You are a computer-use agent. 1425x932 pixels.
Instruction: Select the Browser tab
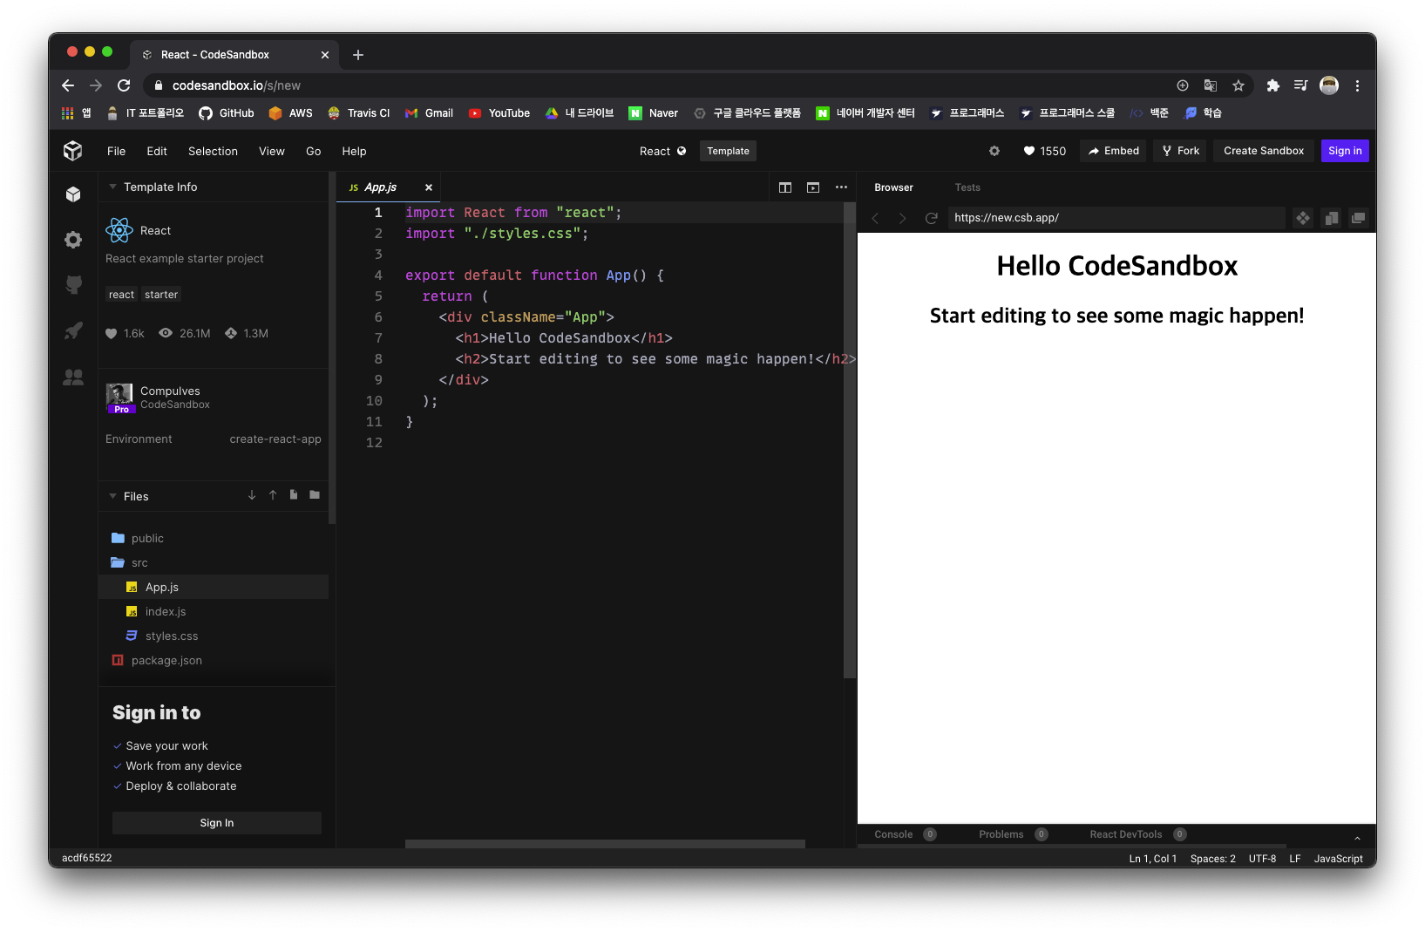pos(894,187)
